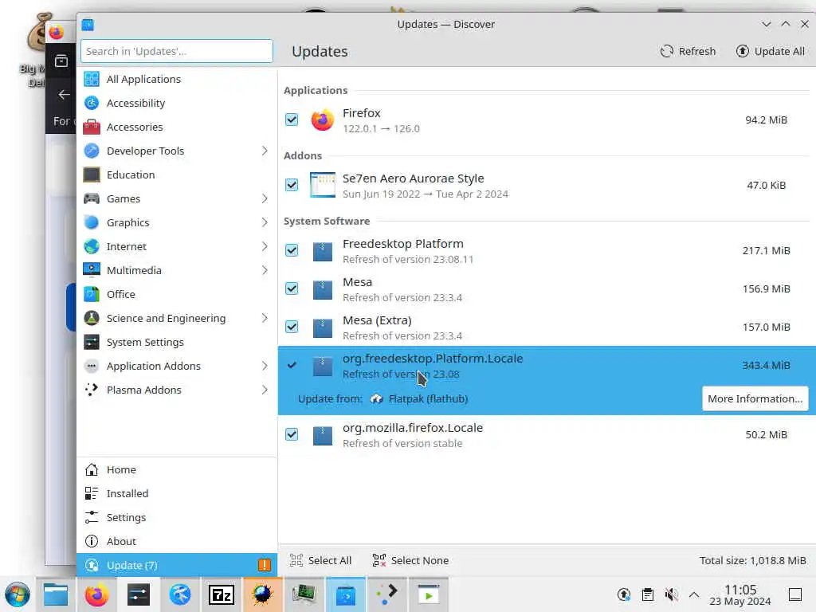Click the orange warning badge on Update
Viewport: 816px width, 612px height.
point(265,565)
